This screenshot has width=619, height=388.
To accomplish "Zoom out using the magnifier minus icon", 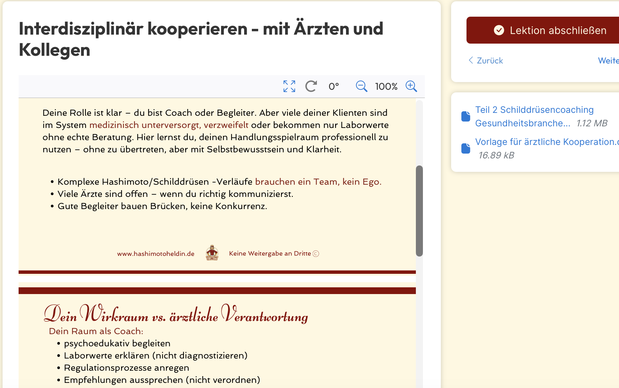I will [x=361, y=86].
